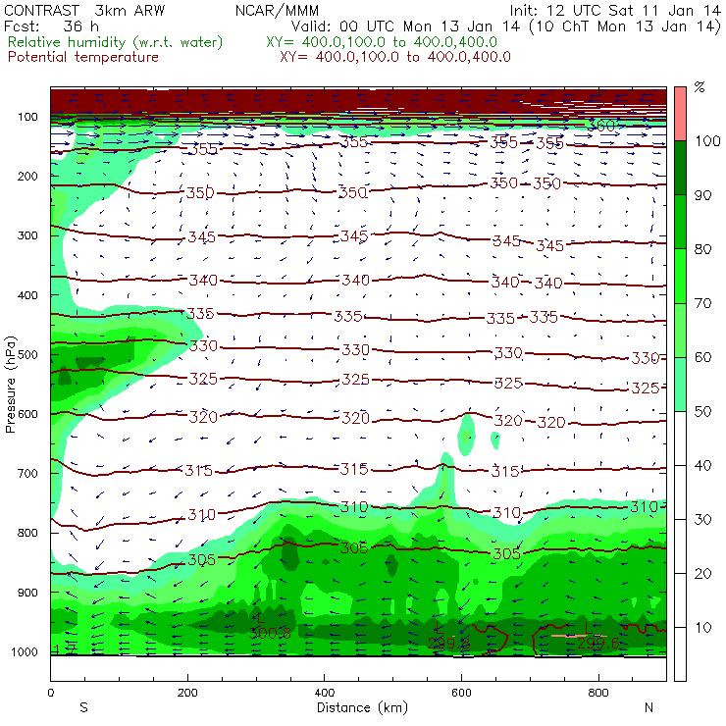Click the colorbar '100' tick label
Screen dimensions: 726x726
[x=707, y=141]
